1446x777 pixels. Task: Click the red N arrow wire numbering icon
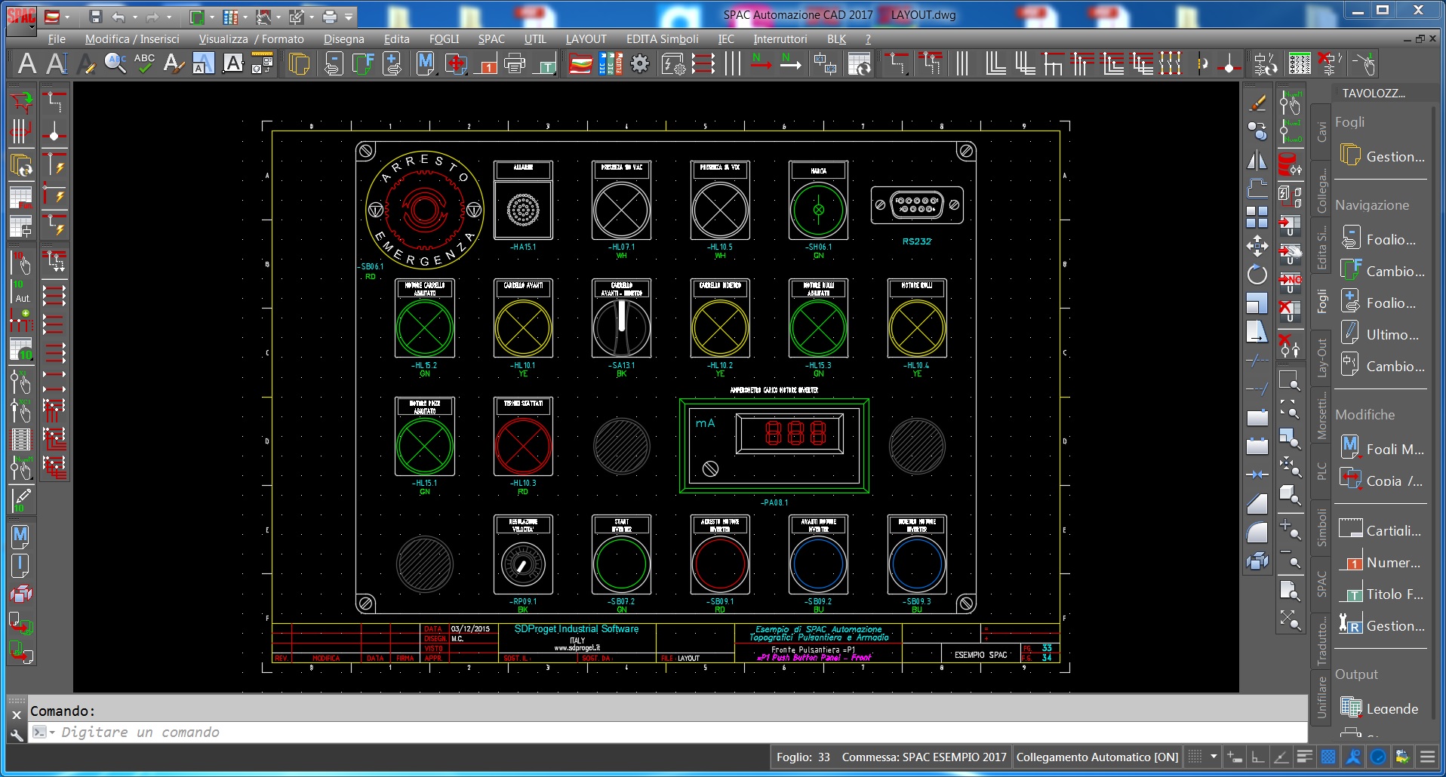(x=761, y=63)
